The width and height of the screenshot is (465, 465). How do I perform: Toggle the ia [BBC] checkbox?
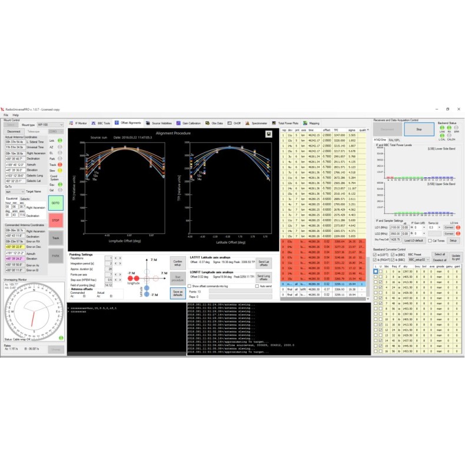pyautogui.click(x=393, y=255)
